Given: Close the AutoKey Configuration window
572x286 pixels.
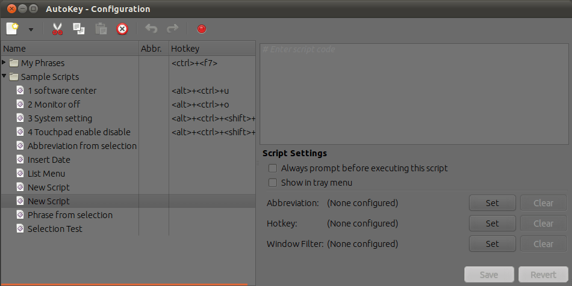Looking at the screenshot, I should [11, 9].
